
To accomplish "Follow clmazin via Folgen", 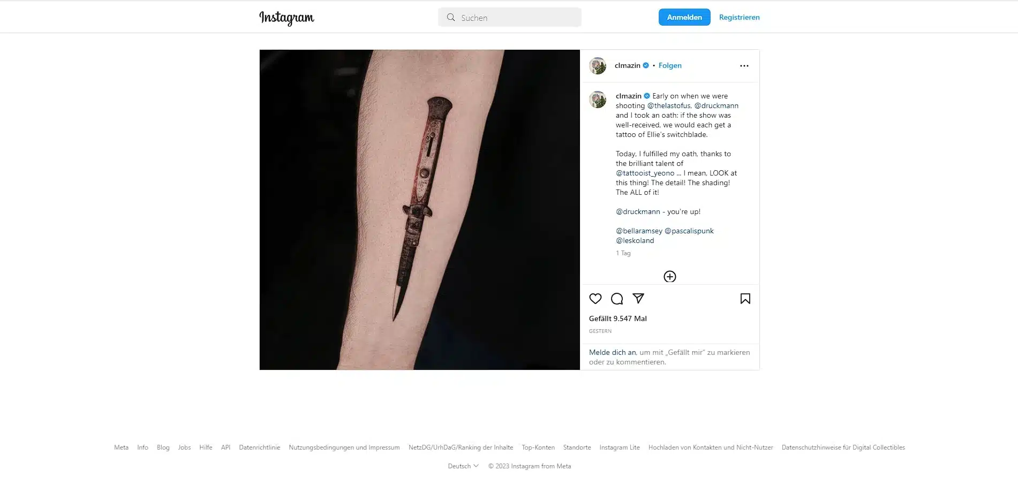I will tap(670, 65).
